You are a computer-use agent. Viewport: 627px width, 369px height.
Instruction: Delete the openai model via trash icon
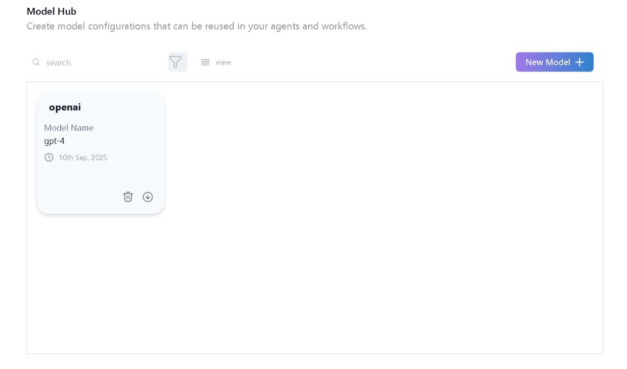point(128,197)
